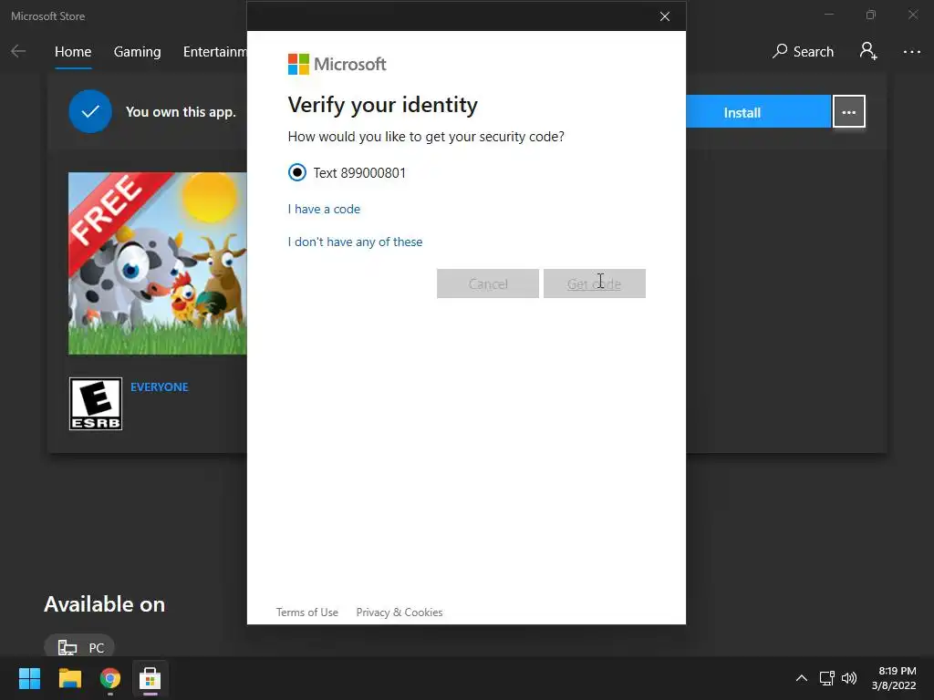Switch to the Gaming tab in Store
Image resolution: width=934 pixels, height=700 pixels.
click(137, 52)
